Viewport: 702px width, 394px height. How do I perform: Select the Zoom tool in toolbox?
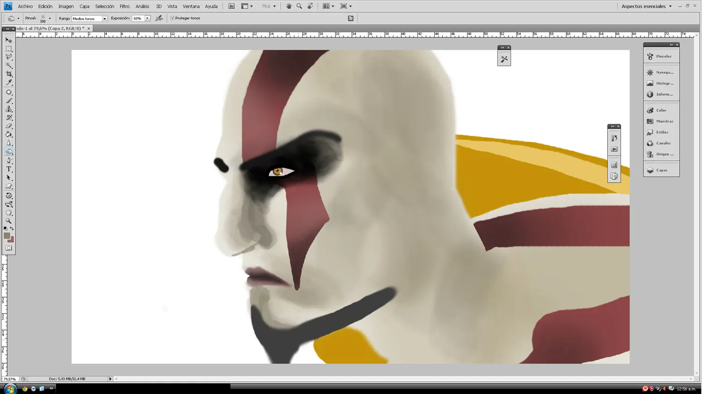[x=8, y=221]
